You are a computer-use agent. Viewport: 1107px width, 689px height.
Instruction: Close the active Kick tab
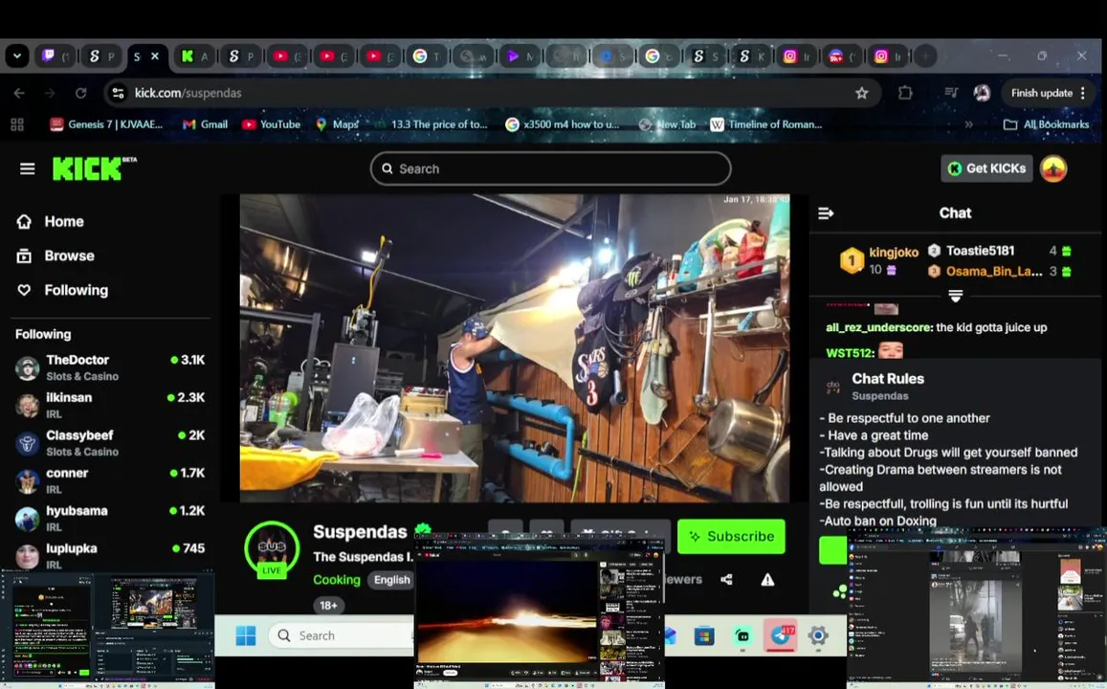pyautogui.click(x=155, y=56)
